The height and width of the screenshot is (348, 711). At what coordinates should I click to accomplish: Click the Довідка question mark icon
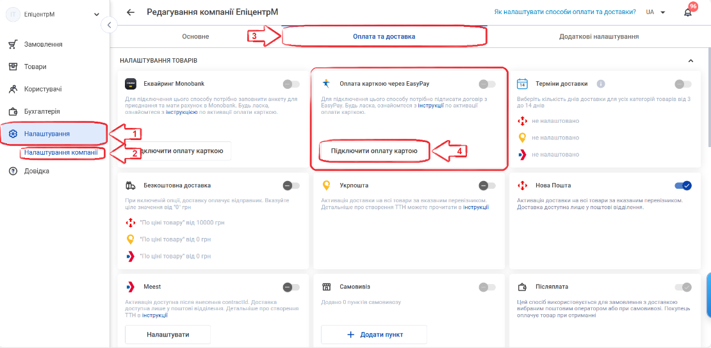point(13,171)
